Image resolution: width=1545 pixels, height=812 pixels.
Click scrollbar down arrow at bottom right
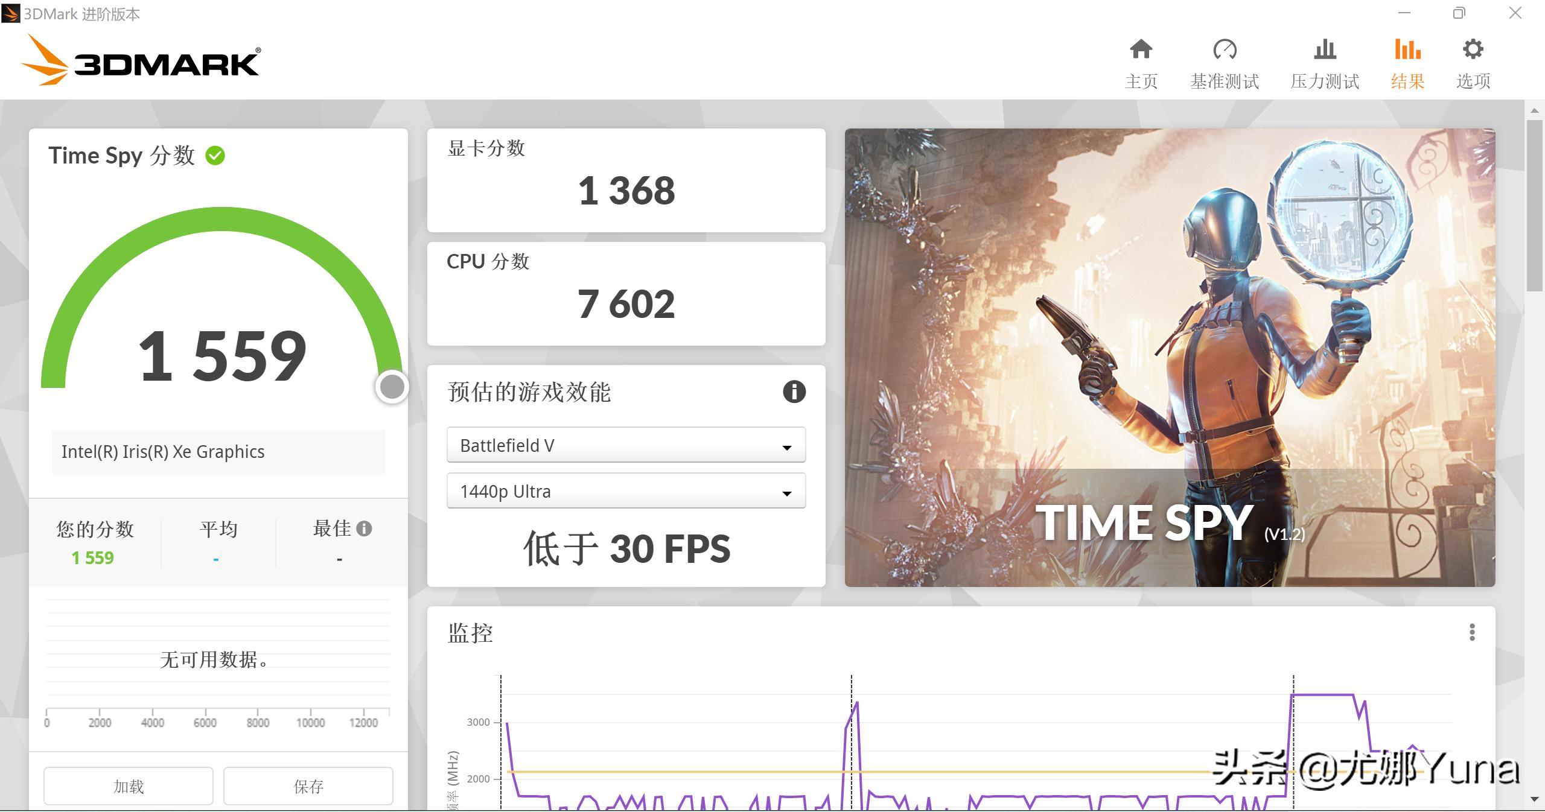[x=1534, y=799]
